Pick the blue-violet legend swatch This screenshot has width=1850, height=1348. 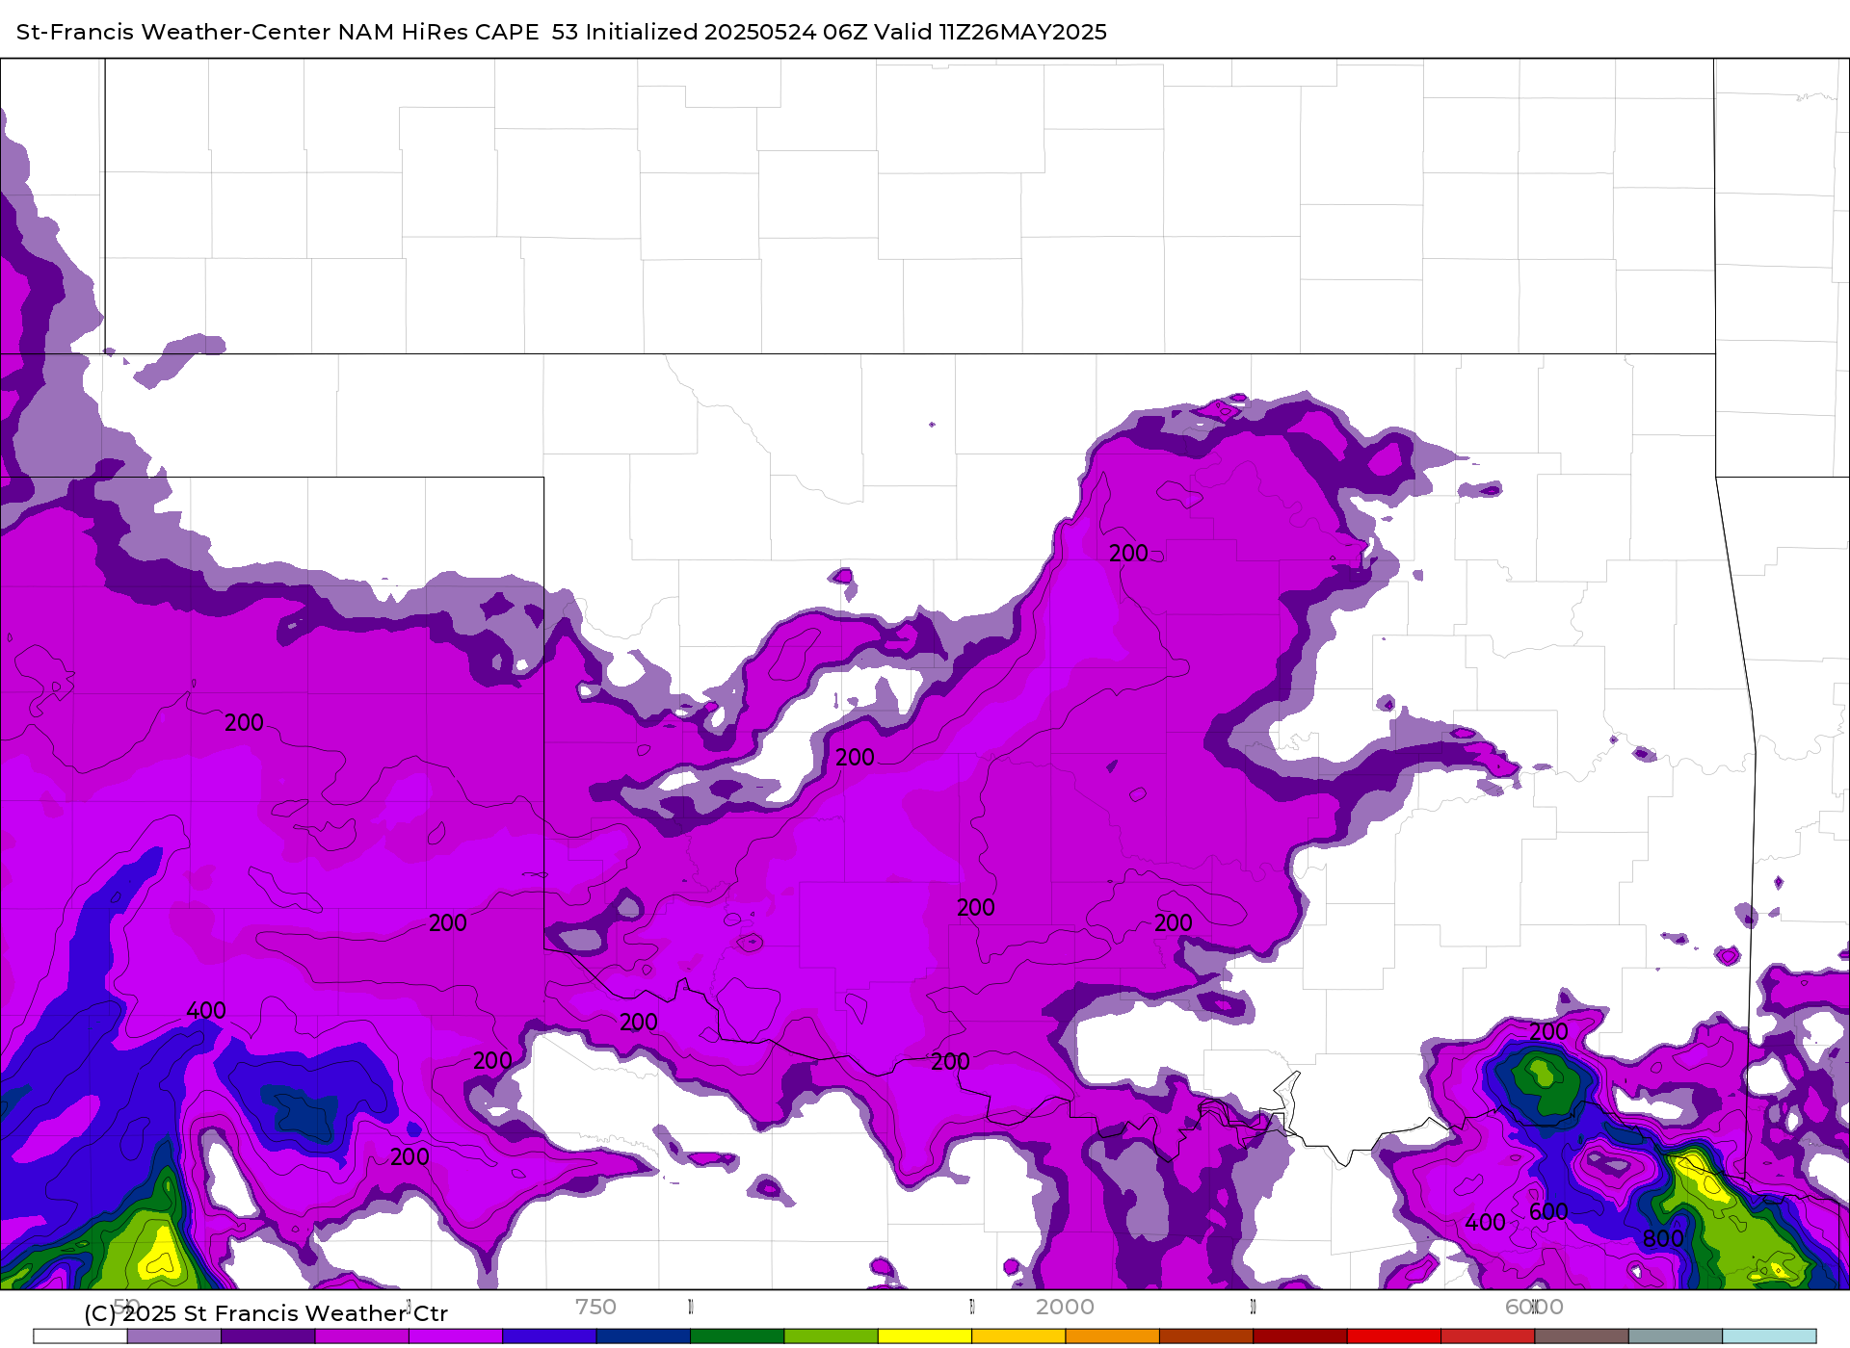click(x=549, y=1336)
